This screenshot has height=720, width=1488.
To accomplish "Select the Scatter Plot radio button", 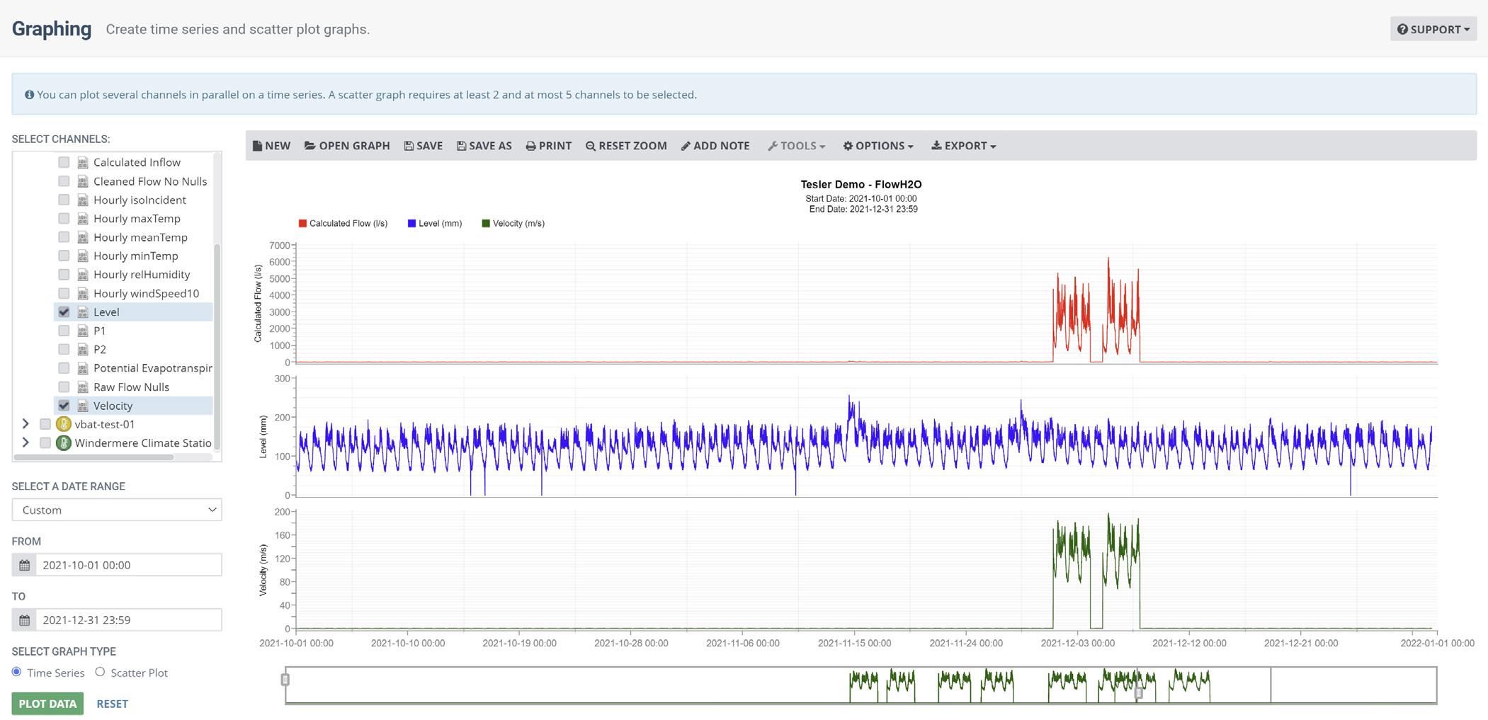I will point(100,672).
